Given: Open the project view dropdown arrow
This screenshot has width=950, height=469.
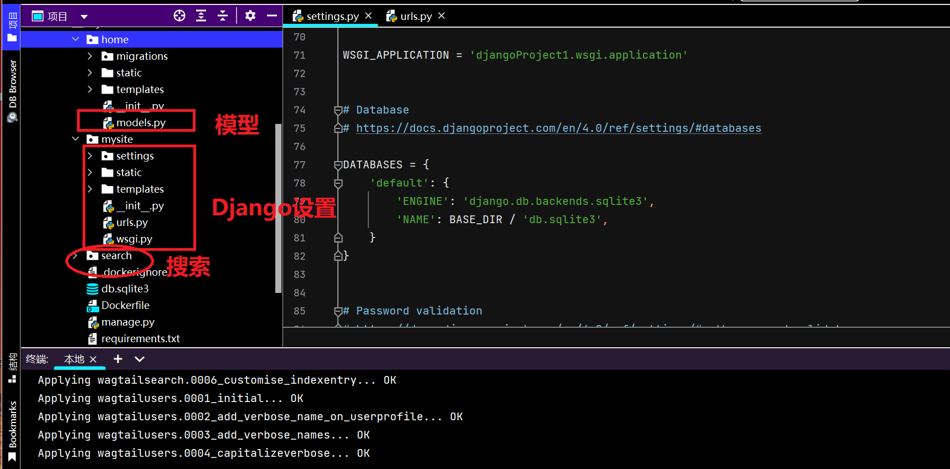Looking at the screenshot, I should 84,17.
